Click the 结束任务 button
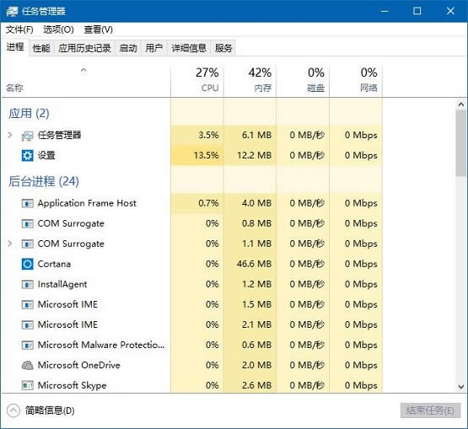Viewport: 468px width, 429px height. [430, 410]
